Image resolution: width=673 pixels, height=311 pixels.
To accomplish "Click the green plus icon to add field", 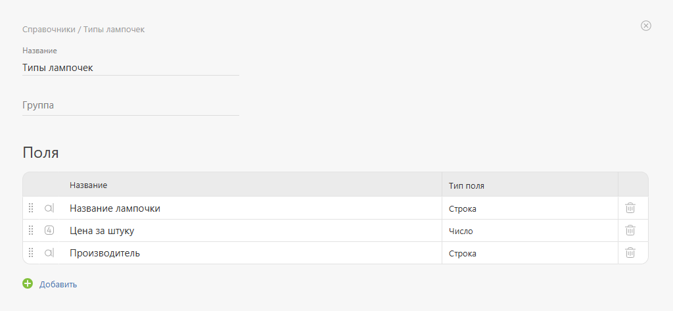I will pyautogui.click(x=28, y=284).
